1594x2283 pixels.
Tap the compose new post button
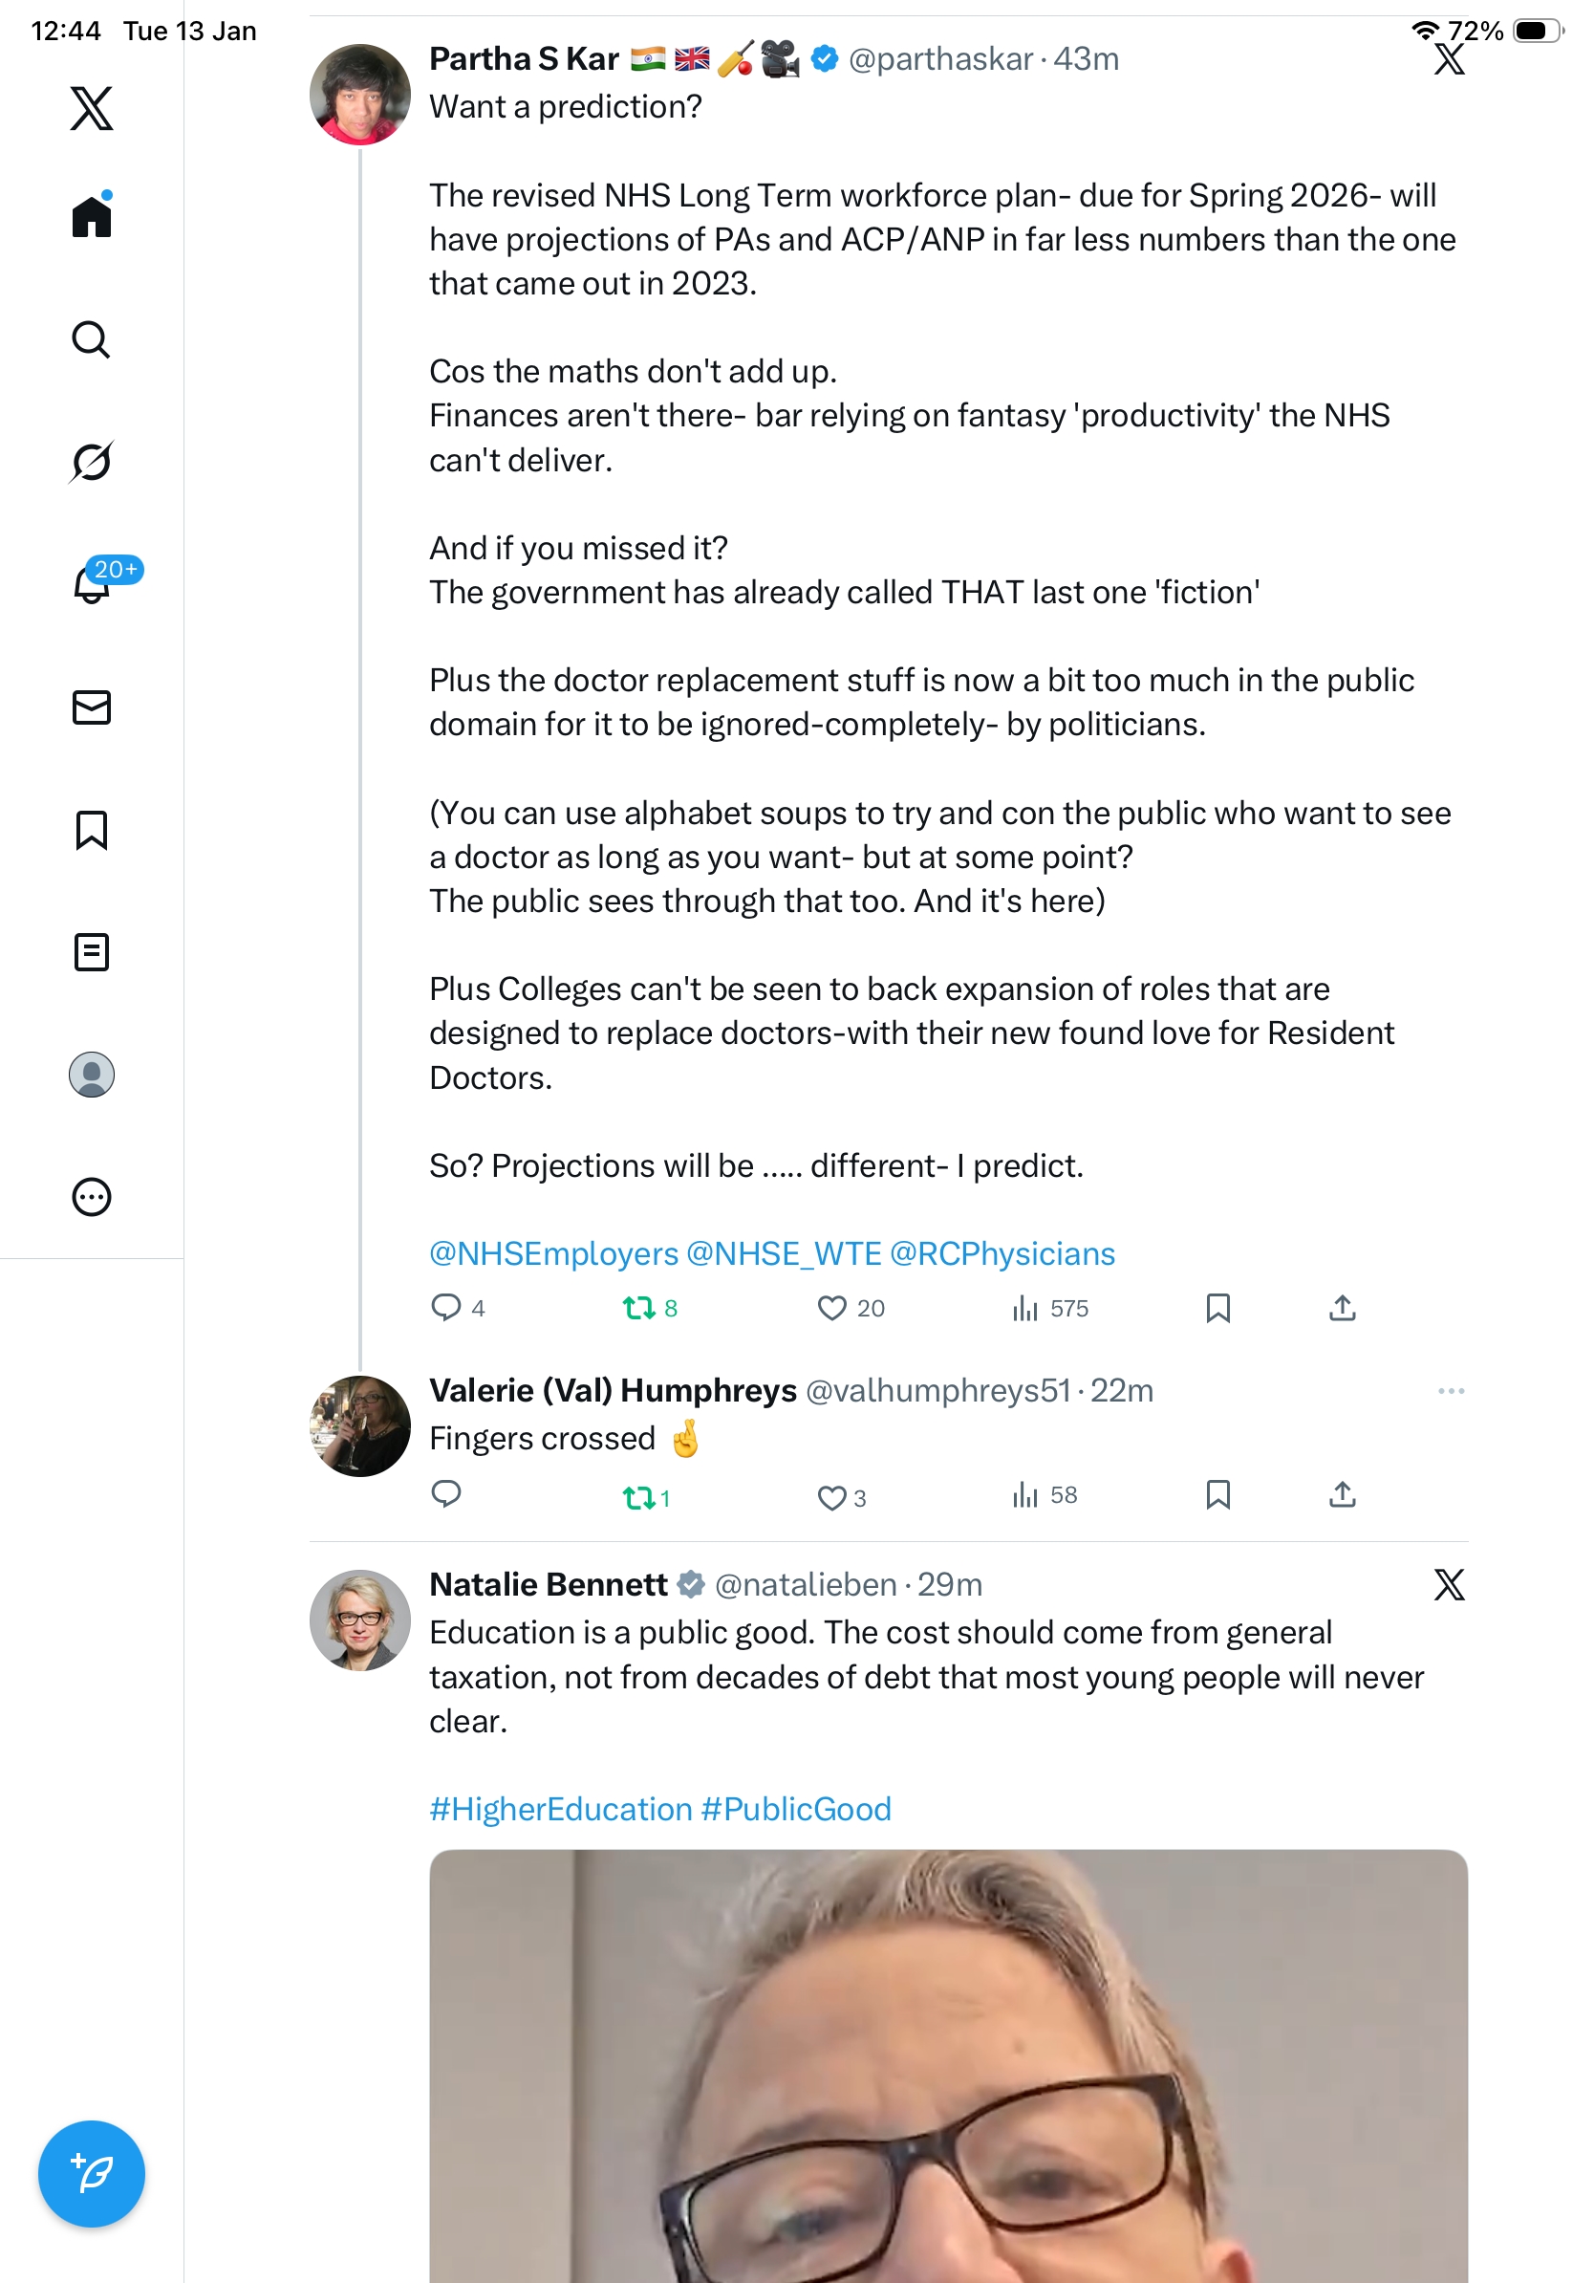click(92, 2173)
